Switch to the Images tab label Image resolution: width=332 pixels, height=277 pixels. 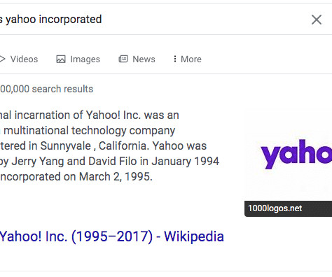(85, 59)
